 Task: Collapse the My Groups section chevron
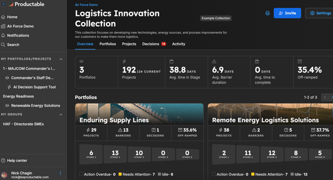click(x=61, y=115)
